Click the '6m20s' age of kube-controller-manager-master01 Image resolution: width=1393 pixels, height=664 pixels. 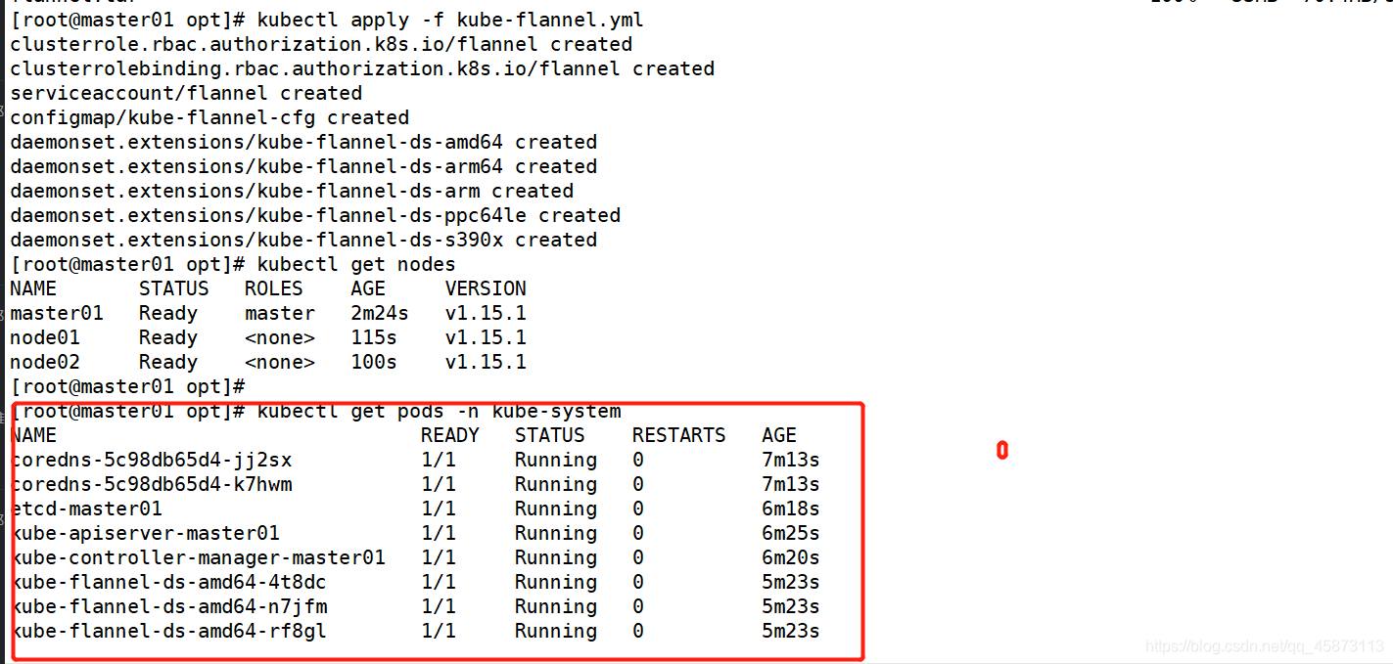[x=791, y=557]
